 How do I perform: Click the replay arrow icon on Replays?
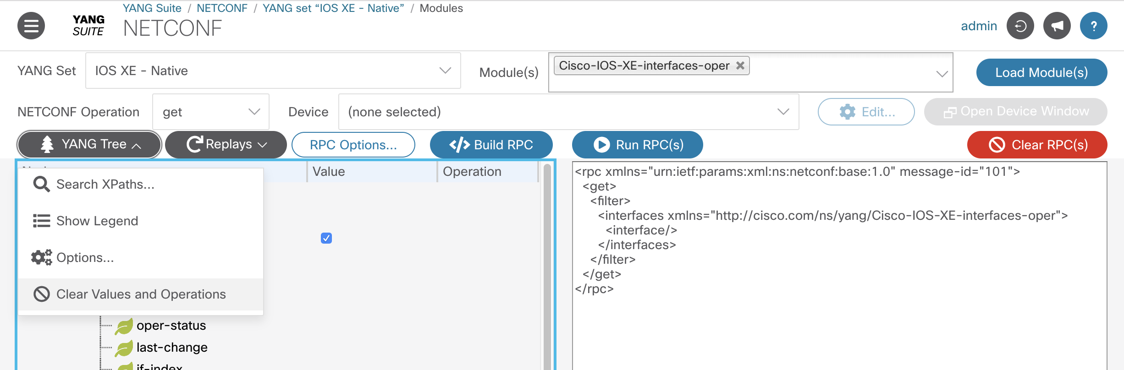(x=194, y=144)
